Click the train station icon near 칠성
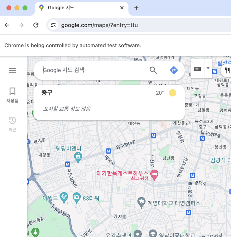The width and height of the screenshot is (231, 237). [215, 71]
